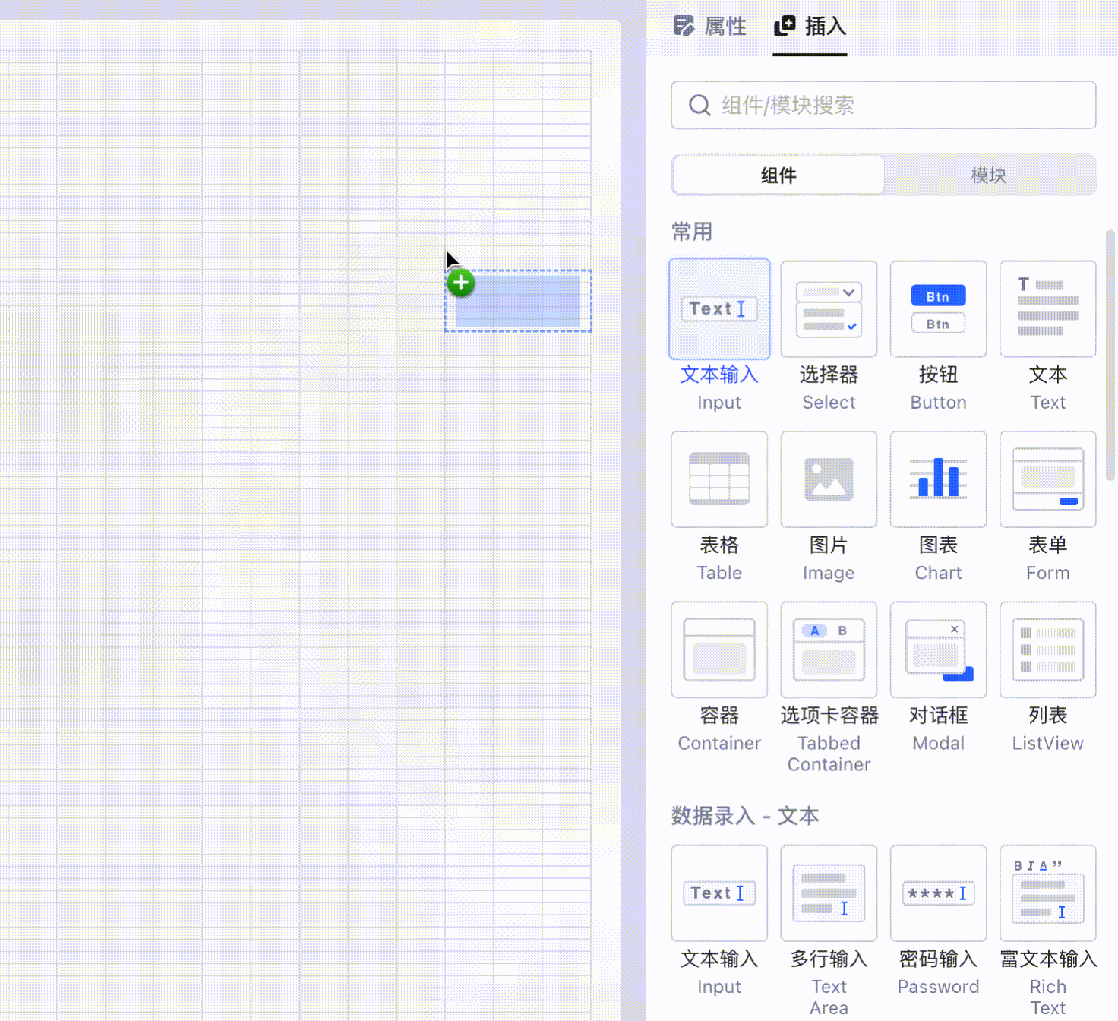This screenshot has width=1118, height=1021.
Task: Select the 模块 segment
Action: pos(989,175)
